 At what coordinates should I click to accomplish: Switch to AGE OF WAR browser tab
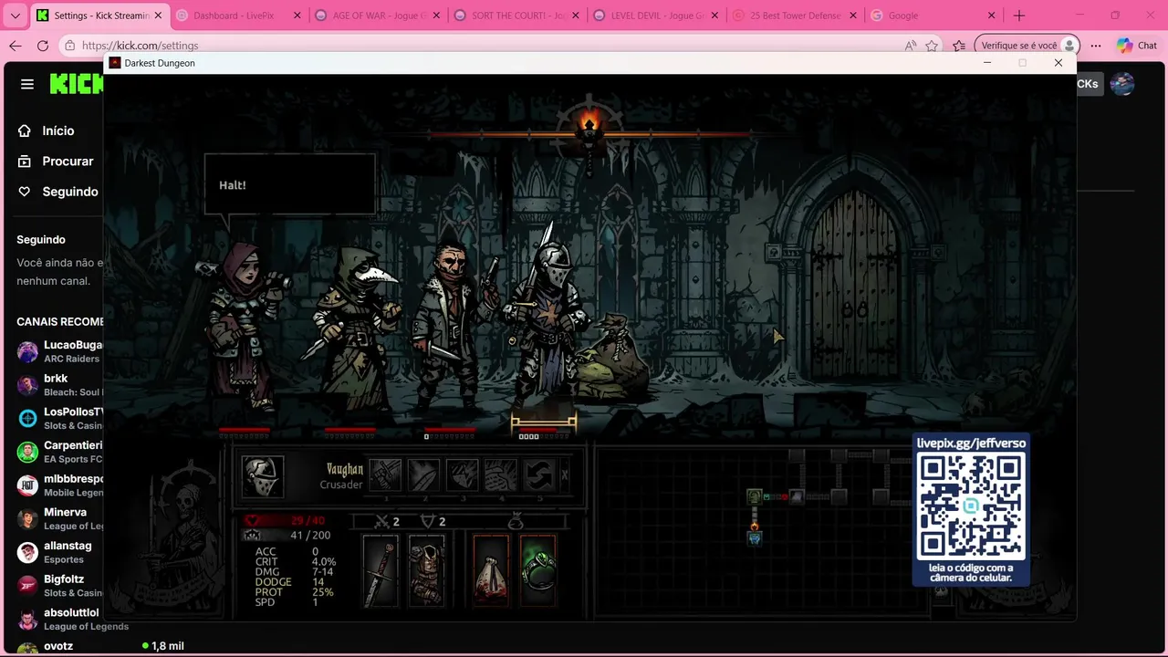[377, 16]
